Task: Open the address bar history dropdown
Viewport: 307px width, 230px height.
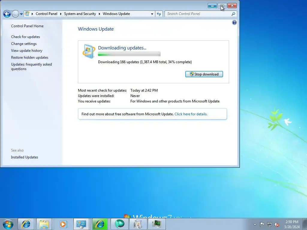Action: tap(152, 14)
